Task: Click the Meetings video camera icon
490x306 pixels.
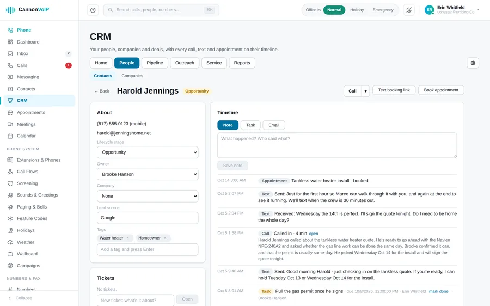Action: click(x=10, y=124)
